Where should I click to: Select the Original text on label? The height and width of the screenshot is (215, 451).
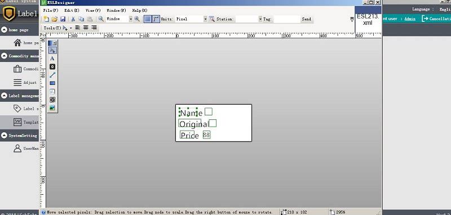click(193, 124)
